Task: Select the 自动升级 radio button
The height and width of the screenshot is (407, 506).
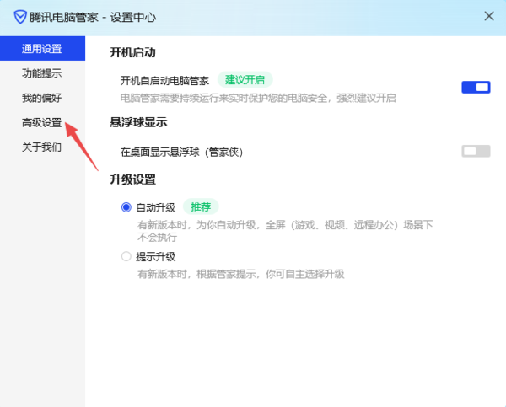Action: [126, 207]
